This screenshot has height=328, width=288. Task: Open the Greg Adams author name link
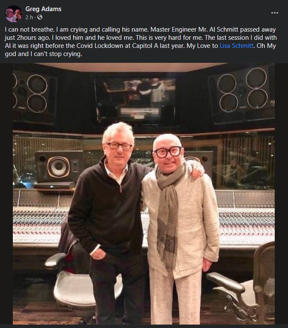43,9
